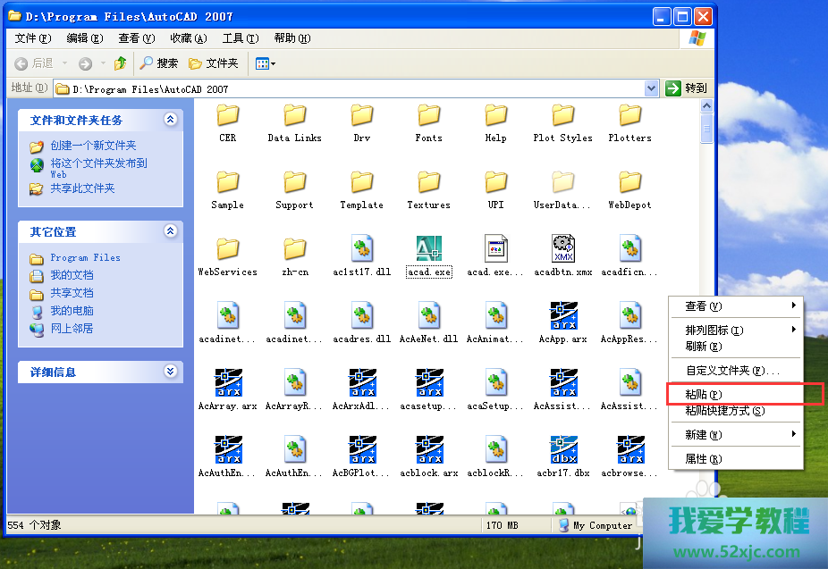The height and width of the screenshot is (569, 828).
Task: Expand the 详细信息 panel
Action: [x=170, y=372]
